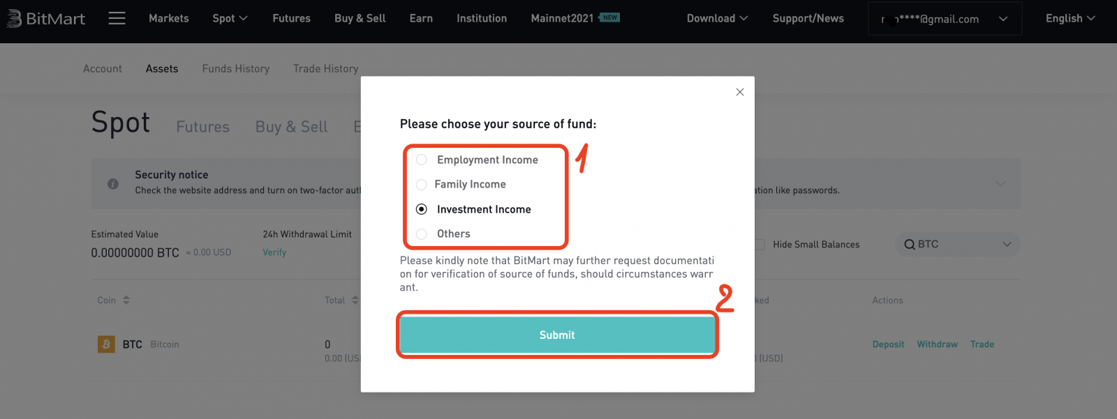Click the Bitcoin BTC coin icon

pyautogui.click(x=106, y=344)
